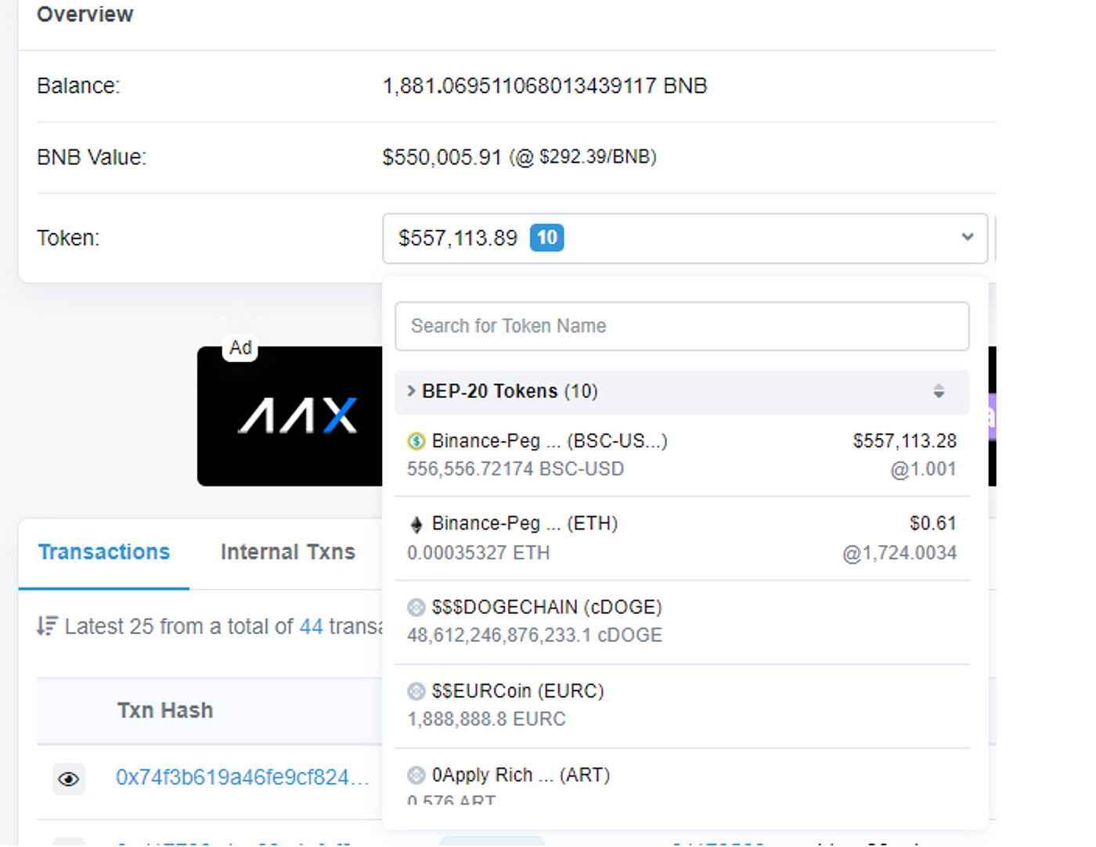Click the $0.61 ETH value
This screenshot has width=1096, height=847.
933,523
